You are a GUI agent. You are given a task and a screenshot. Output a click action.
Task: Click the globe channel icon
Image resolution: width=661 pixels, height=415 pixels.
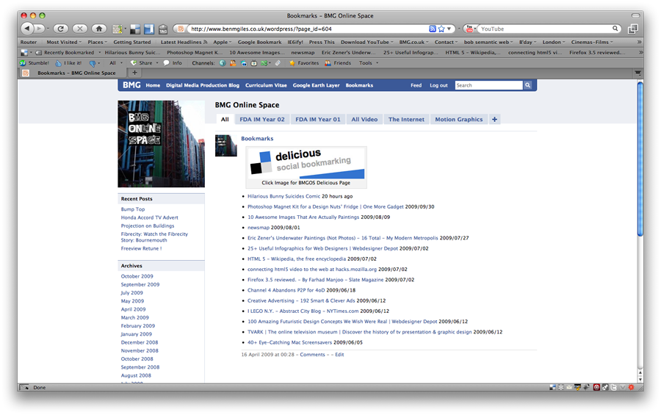tap(223, 63)
